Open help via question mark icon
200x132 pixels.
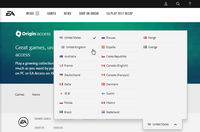(x=190, y=4)
